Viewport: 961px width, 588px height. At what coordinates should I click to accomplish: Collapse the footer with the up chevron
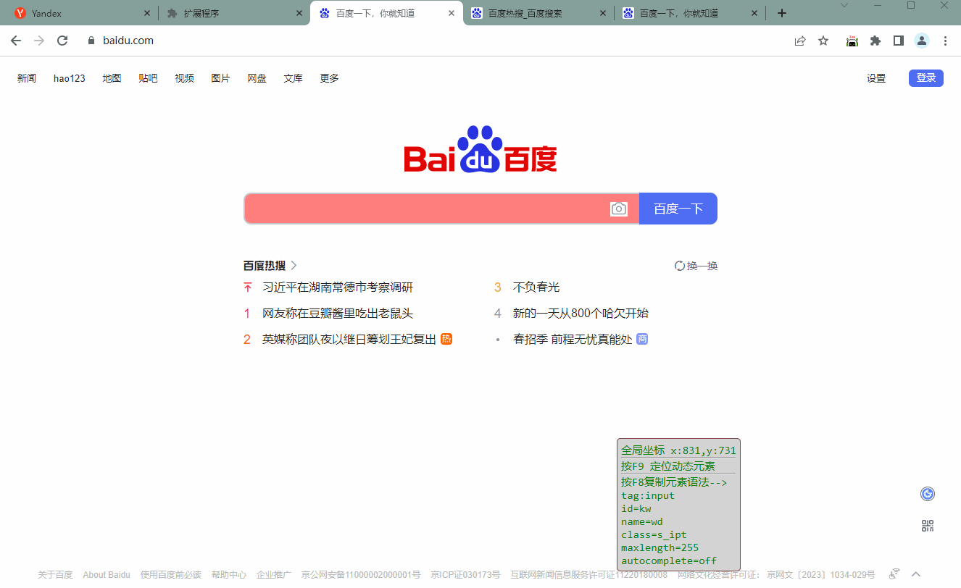click(x=916, y=574)
